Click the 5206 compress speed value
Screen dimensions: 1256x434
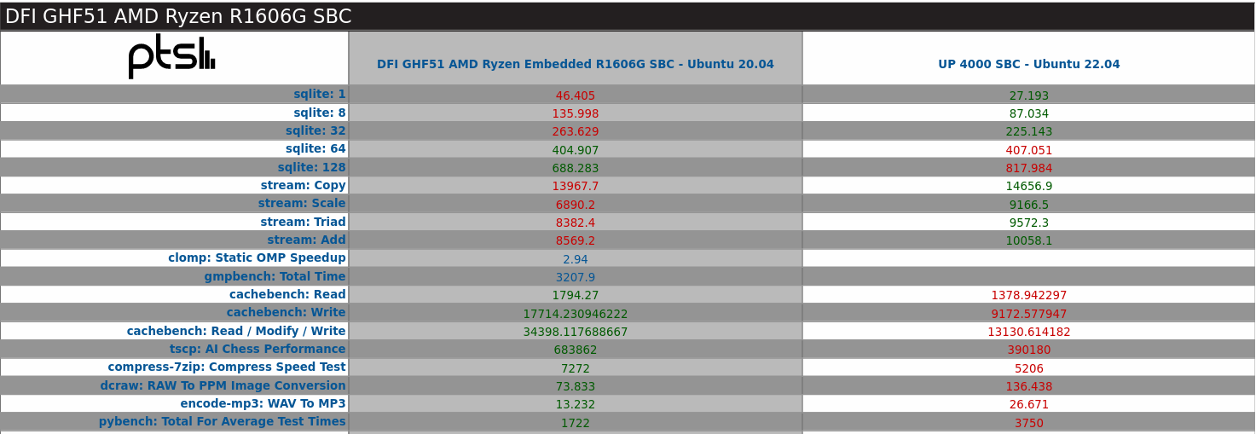pos(1029,368)
